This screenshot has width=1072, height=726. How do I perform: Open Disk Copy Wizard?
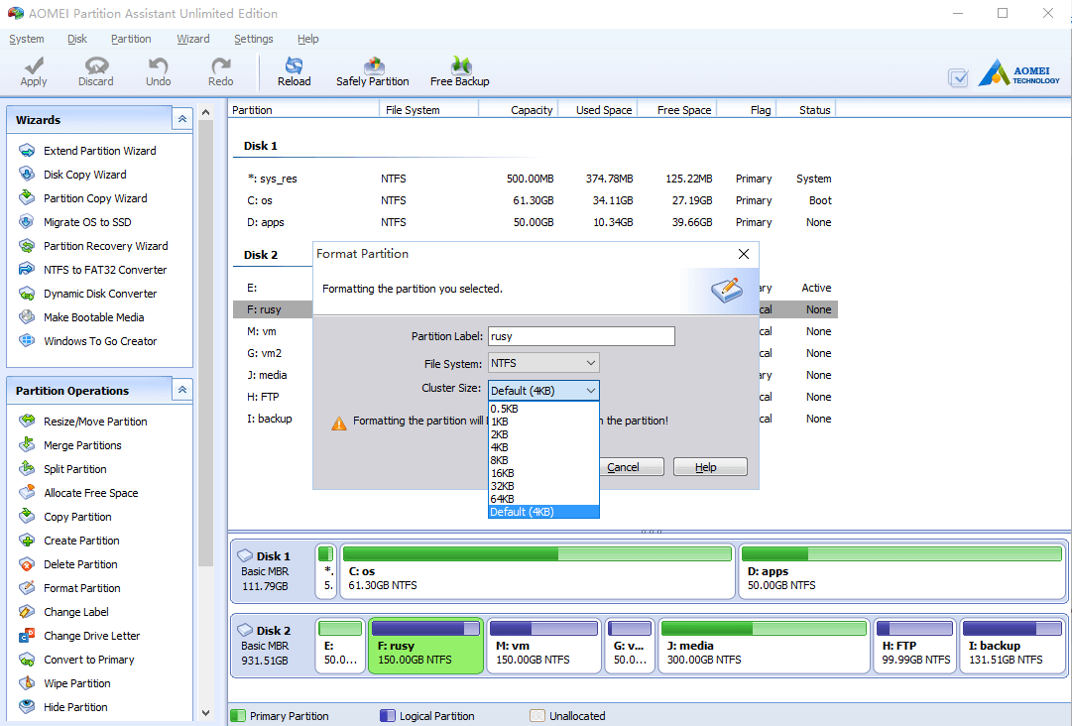84,175
